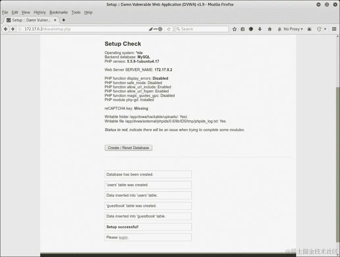
Task: Click the PHP version 5.5.9-1ubuntu4.17 text
Action: pyautogui.click(x=132, y=61)
